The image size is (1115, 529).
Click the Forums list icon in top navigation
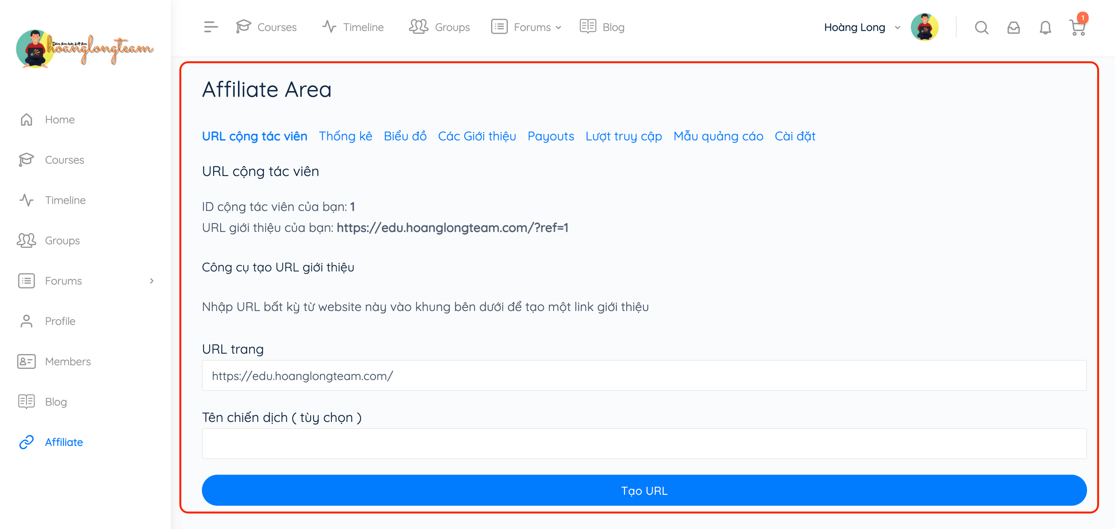(499, 26)
